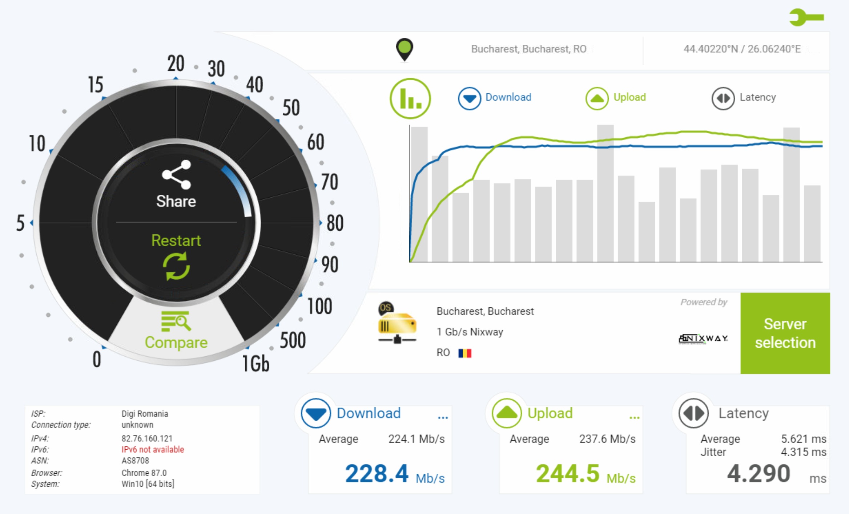Image resolution: width=849 pixels, height=514 pixels.
Task: Open Compare with its magnifier icon
Action: [x=176, y=321]
